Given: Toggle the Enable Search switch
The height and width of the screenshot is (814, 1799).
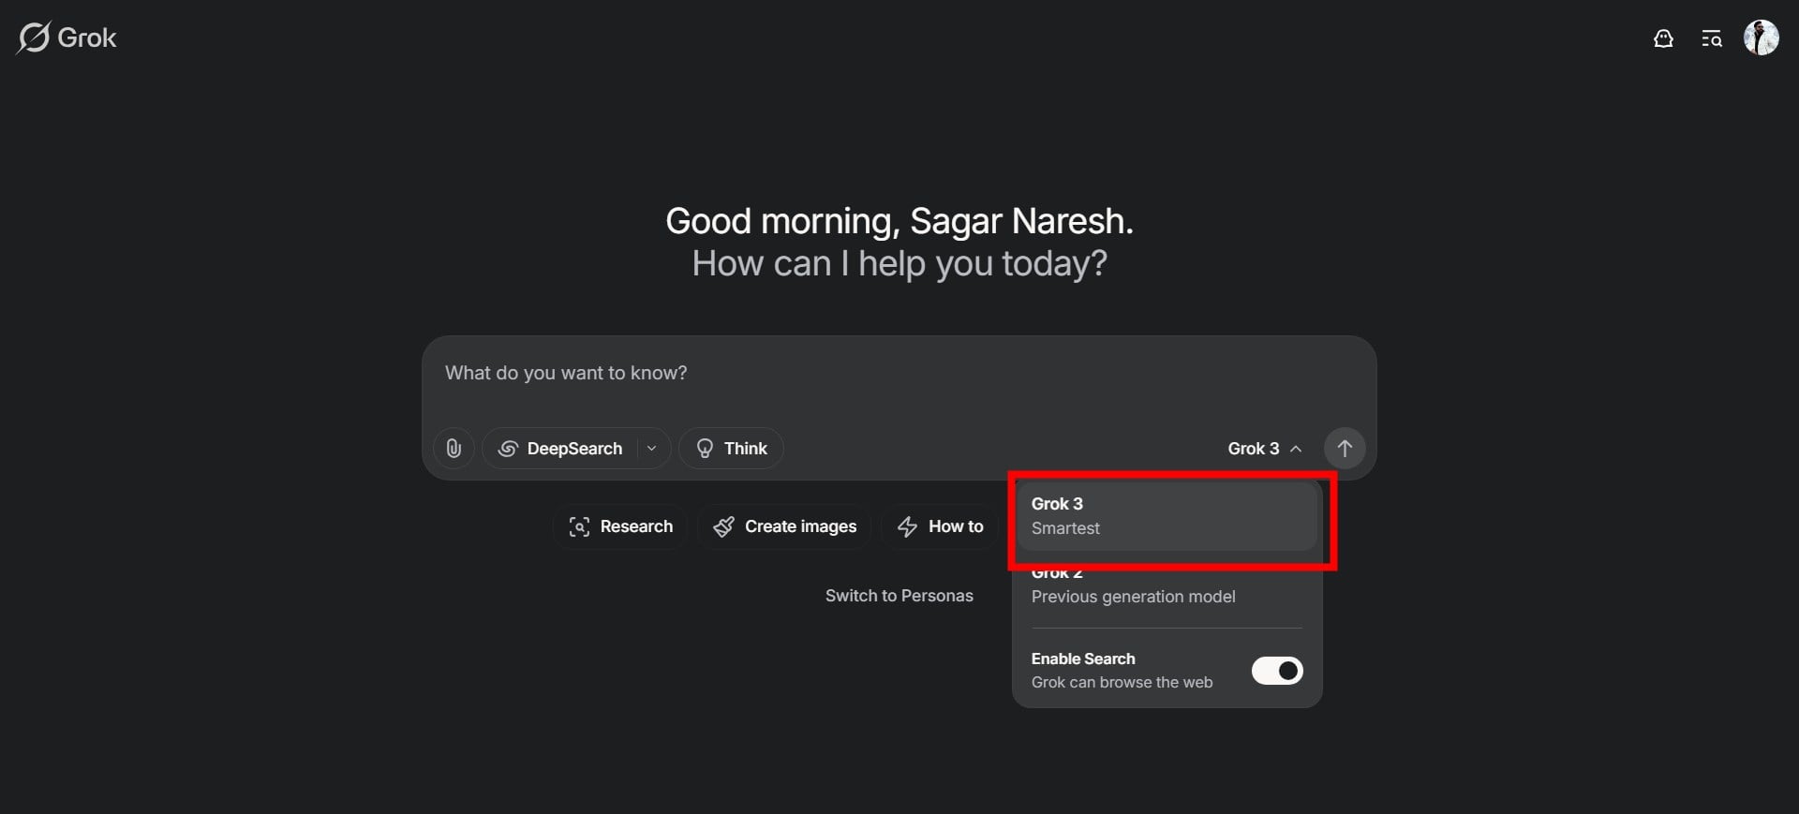Looking at the screenshot, I should click(1277, 671).
